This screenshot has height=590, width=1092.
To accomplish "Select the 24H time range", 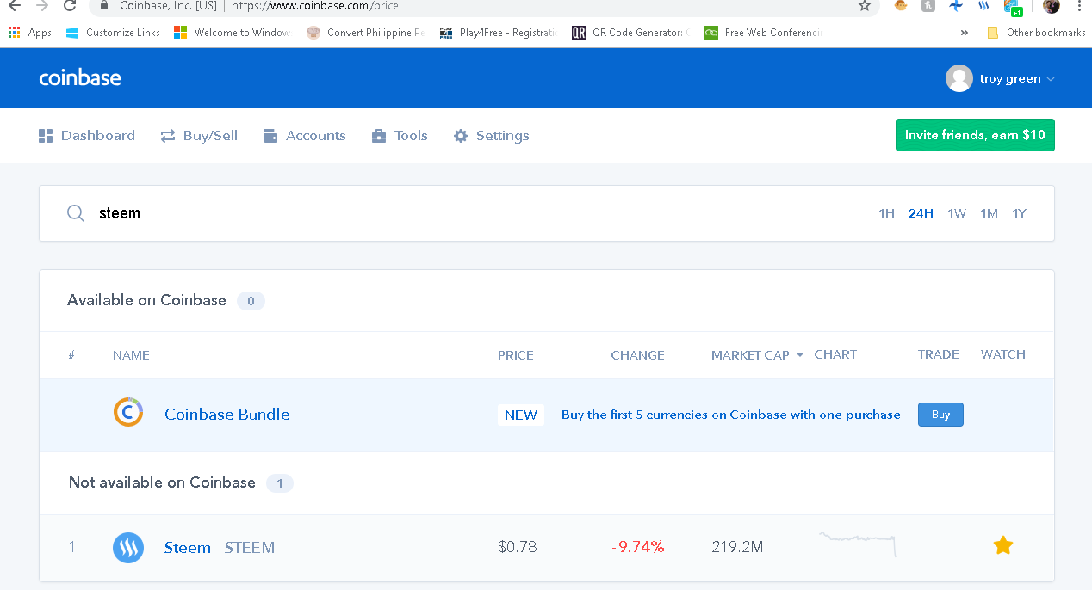I will click(921, 213).
